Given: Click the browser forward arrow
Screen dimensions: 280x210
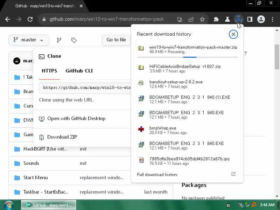Looking at the screenshot, I should point(19,19).
